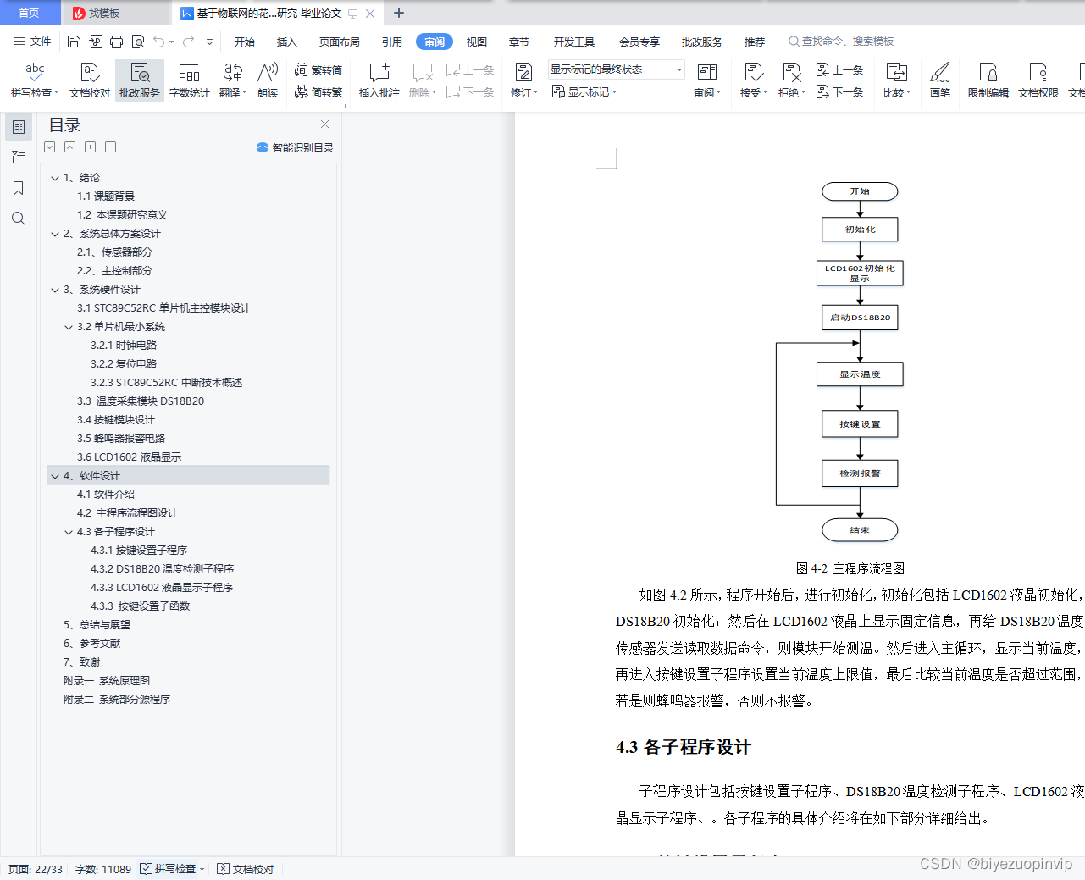Open a new tab with plus button
The image size is (1085, 880).
pos(399,13)
